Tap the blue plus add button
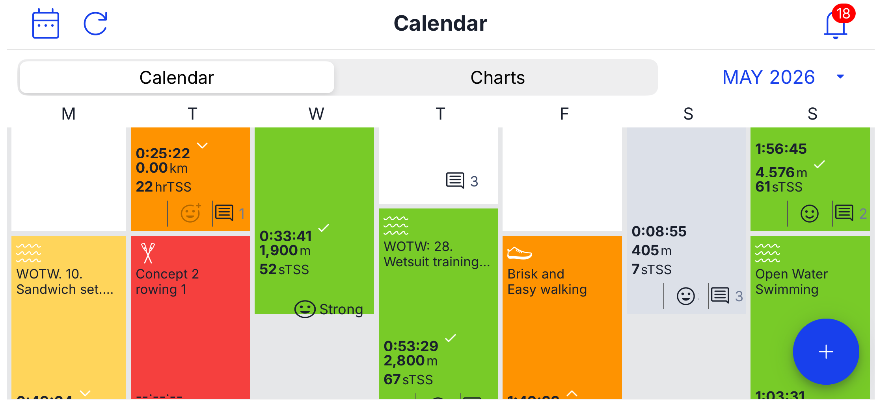The image size is (879, 402). (x=826, y=351)
